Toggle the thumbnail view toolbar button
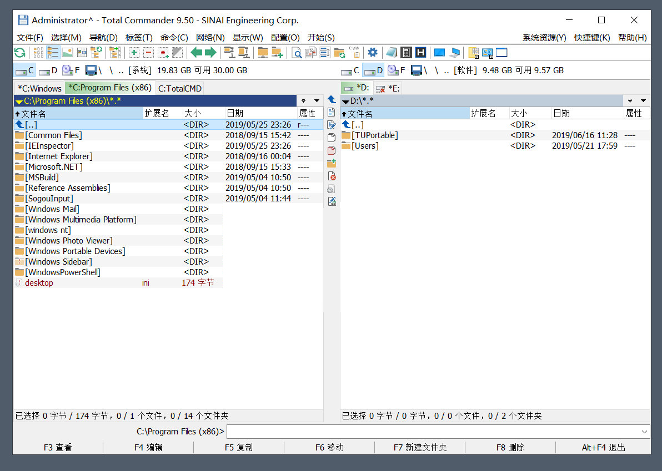This screenshot has height=471, width=662. pos(67,53)
